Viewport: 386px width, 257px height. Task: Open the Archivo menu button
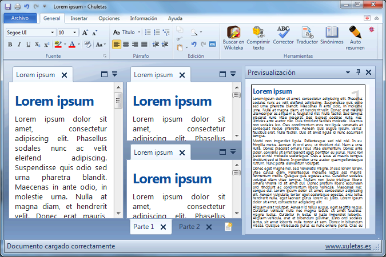20,18
